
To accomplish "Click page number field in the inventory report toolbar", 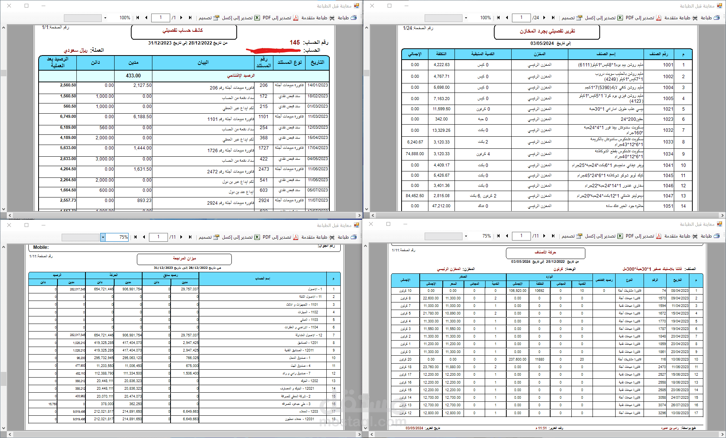I will click(x=521, y=18).
